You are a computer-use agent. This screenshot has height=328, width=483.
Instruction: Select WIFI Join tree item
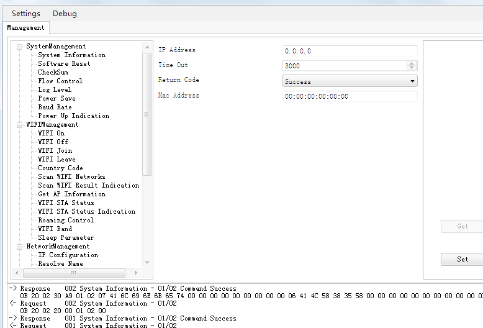point(55,150)
